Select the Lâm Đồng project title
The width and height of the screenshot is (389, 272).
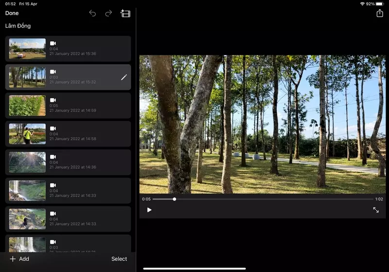coord(18,26)
